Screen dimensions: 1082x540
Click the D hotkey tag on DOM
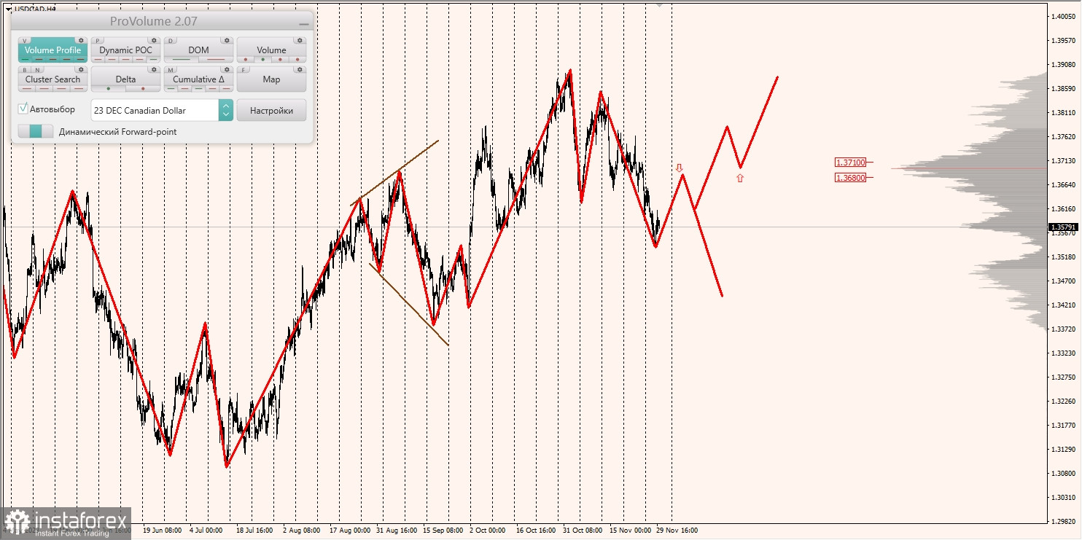171,40
